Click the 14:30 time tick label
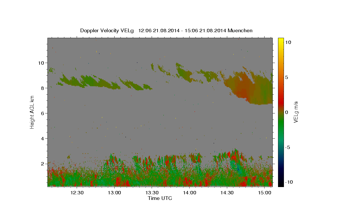The height and width of the screenshot is (224, 337). [227, 193]
